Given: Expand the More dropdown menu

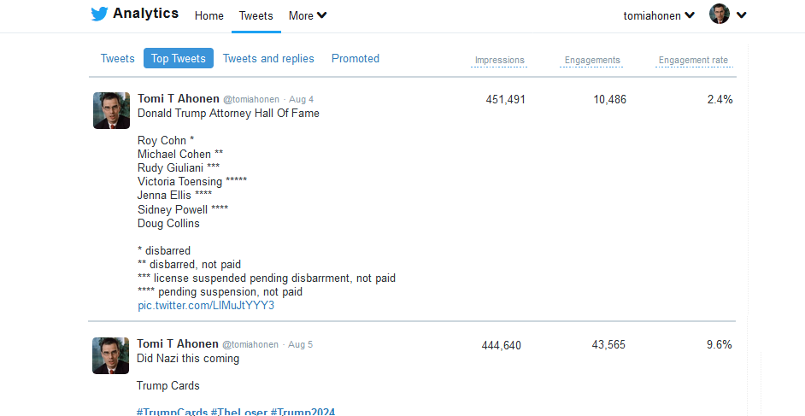Looking at the screenshot, I should tap(308, 16).
